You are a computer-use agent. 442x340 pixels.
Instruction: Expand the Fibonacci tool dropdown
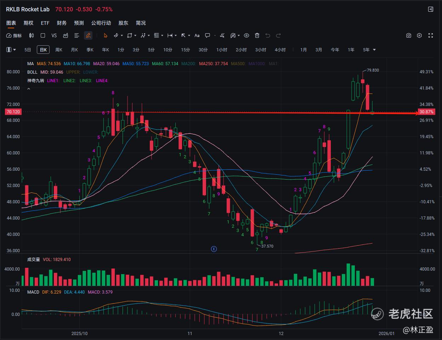(162, 35)
